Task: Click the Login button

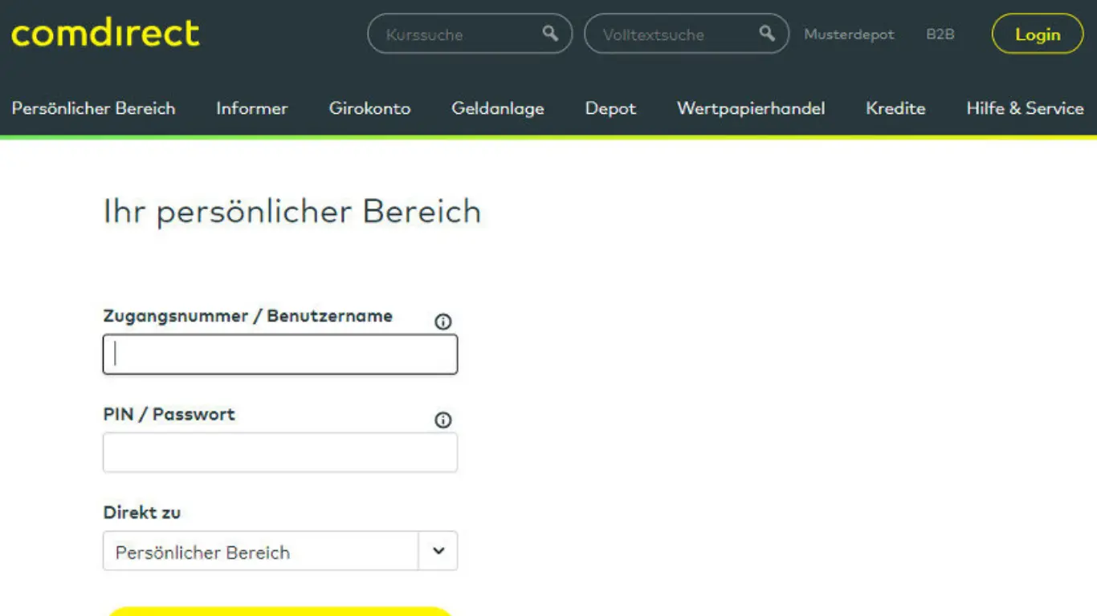Action: pyautogui.click(x=1038, y=34)
